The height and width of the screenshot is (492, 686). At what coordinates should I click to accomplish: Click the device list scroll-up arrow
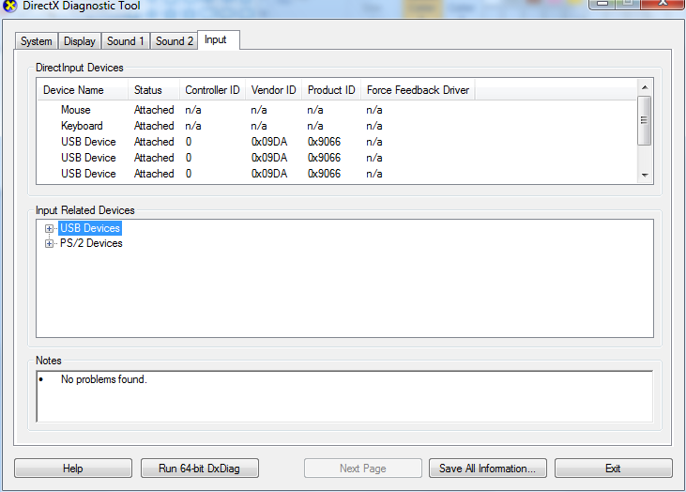tap(645, 87)
